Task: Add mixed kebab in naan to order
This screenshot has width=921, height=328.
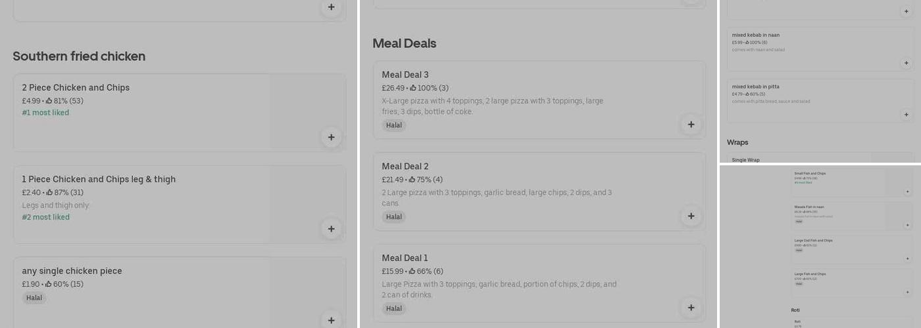Action: point(906,63)
